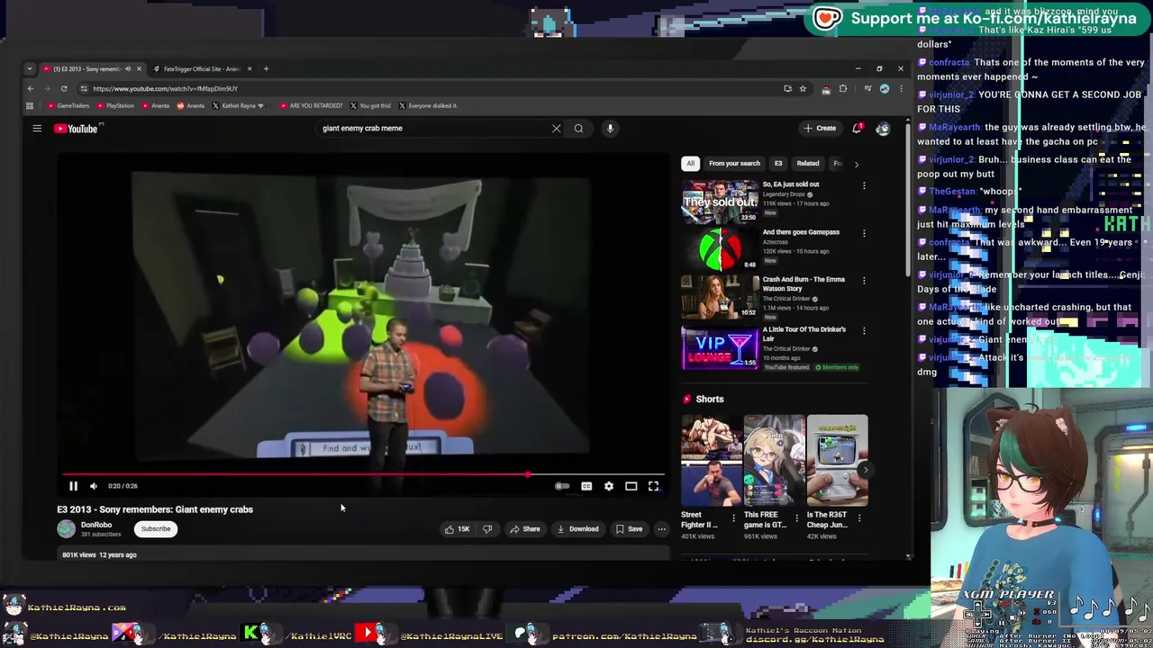Click the Create button
Viewport: 1153px width, 648px height.
click(x=821, y=129)
